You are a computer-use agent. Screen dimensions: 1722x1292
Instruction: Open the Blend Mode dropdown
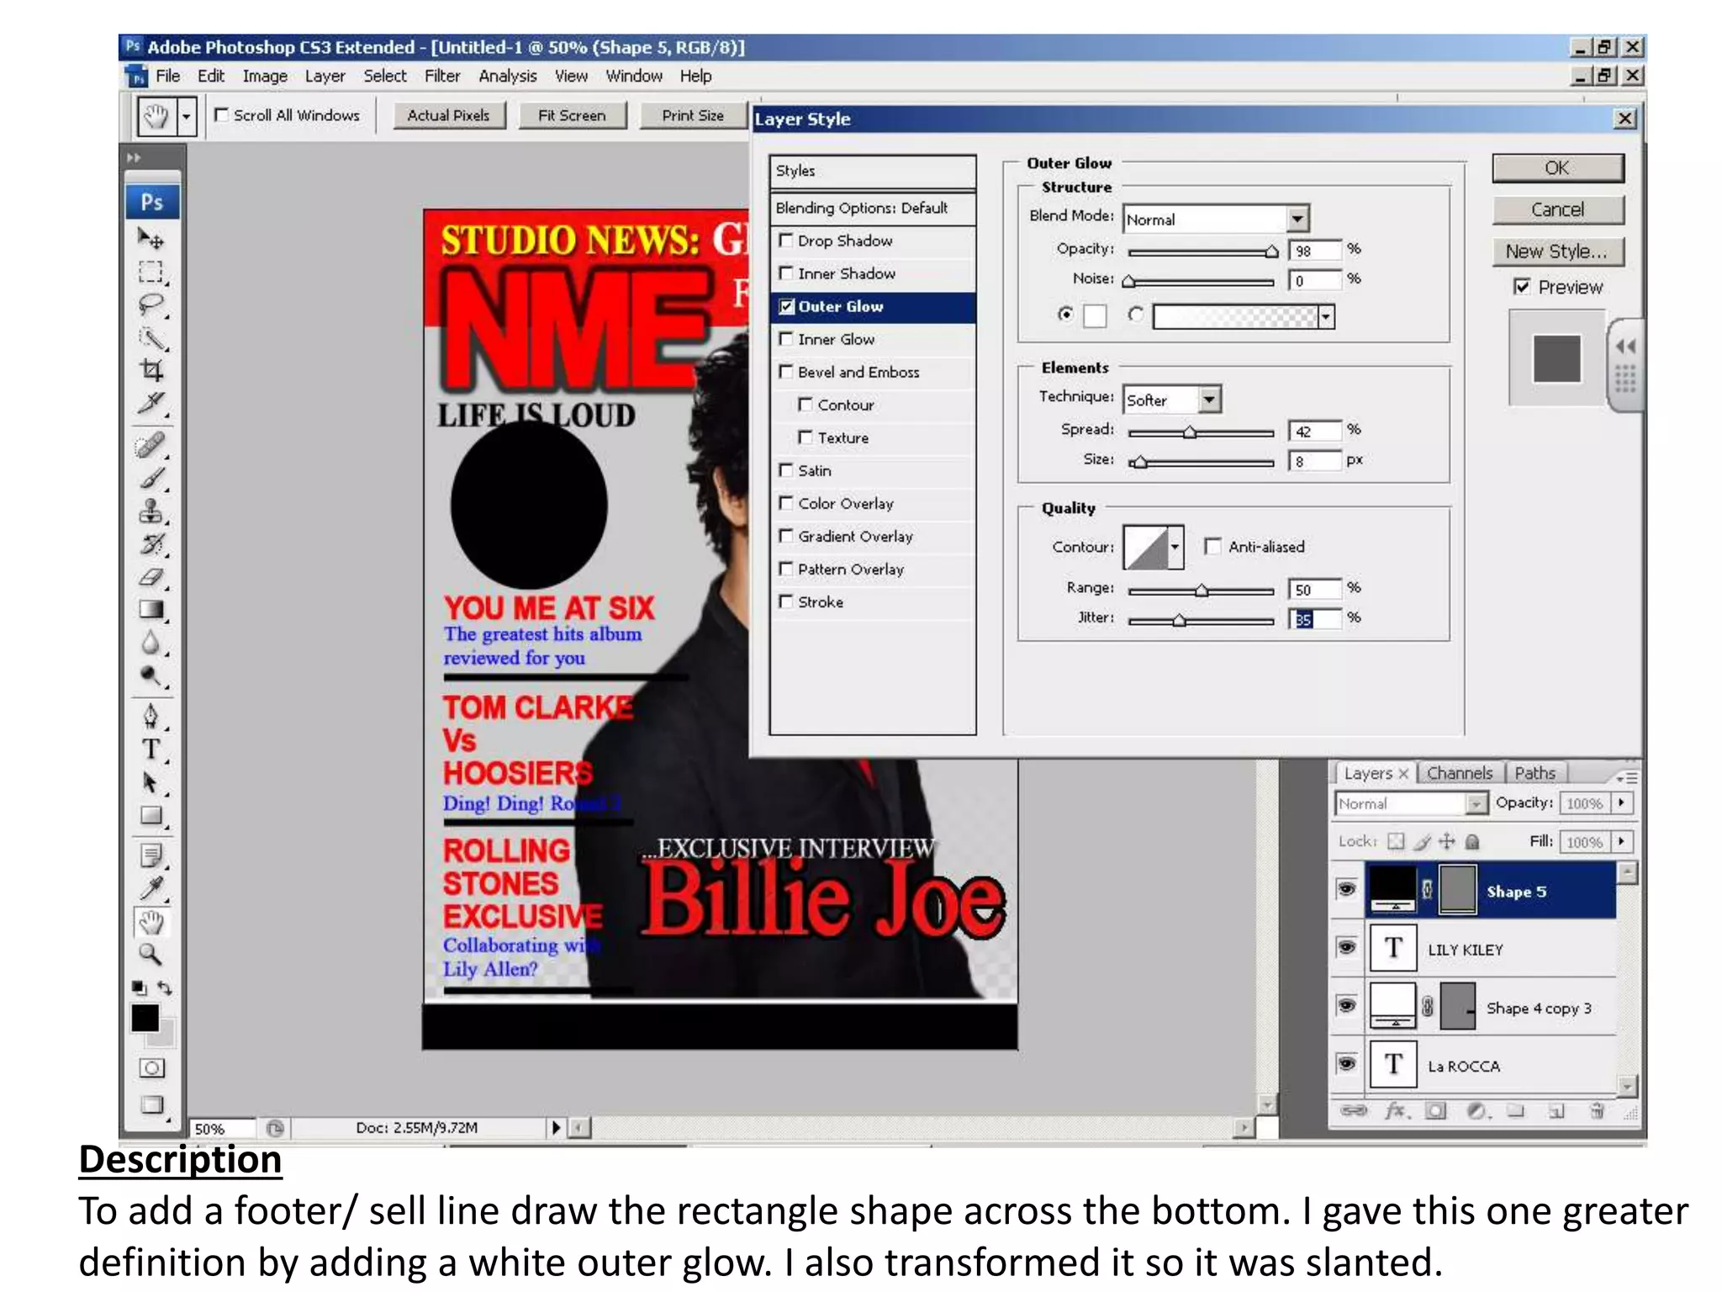[x=1297, y=219]
